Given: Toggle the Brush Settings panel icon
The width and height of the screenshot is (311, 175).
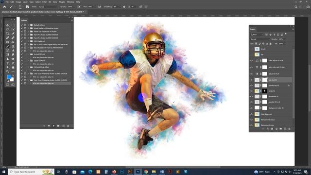Looking at the screenshot, I should (28, 7).
